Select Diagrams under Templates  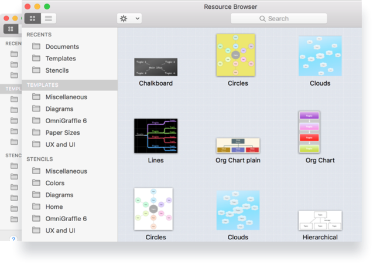point(70,109)
